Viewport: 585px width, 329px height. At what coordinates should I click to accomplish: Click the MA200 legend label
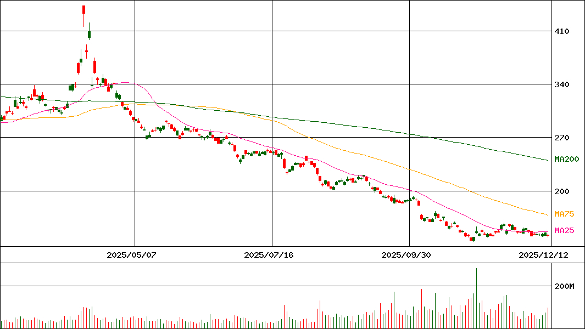click(x=565, y=159)
